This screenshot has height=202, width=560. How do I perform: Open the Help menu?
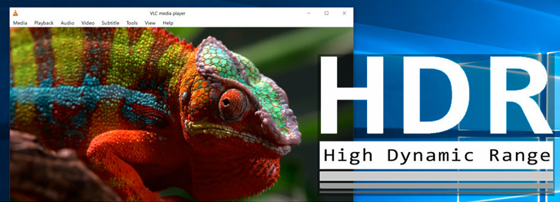coord(168,23)
